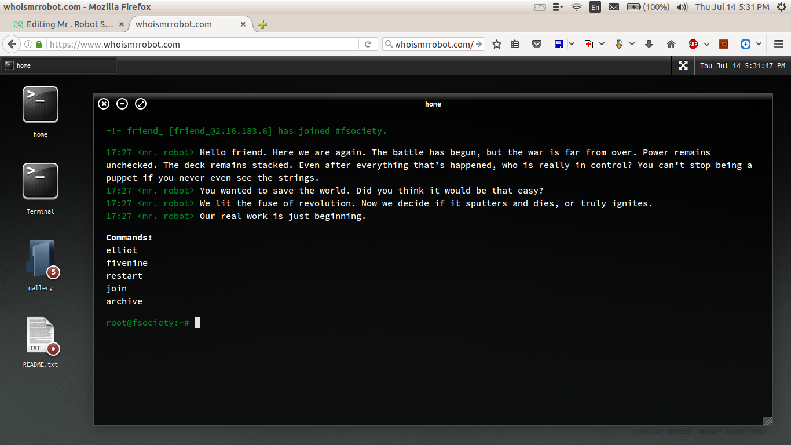The width and height of the screenshot is (791, 445).
Task: Click the join command text
Action: (x=116, y=288)
